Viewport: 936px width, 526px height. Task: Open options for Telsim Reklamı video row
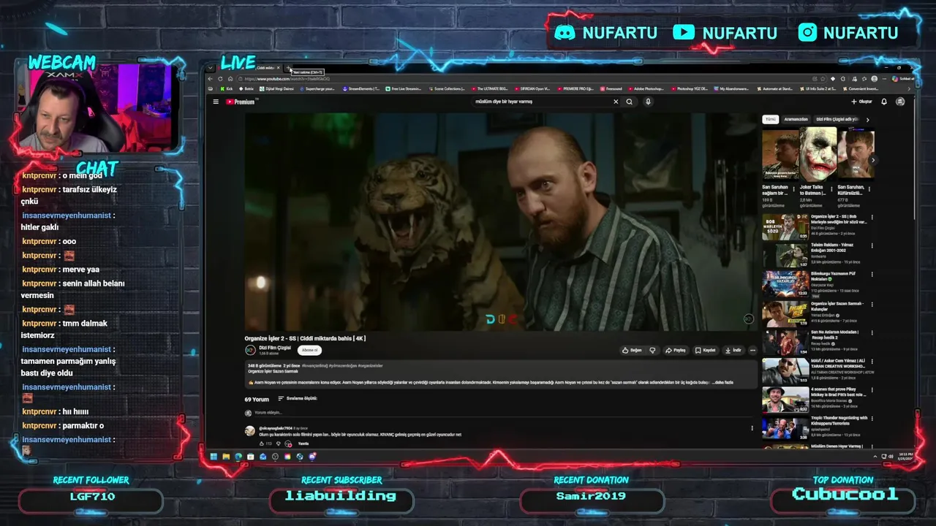[x=872, y=246]
